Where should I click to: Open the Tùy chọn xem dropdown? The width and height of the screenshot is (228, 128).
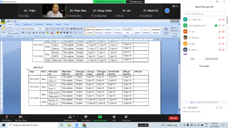click(x=137, y=2)
